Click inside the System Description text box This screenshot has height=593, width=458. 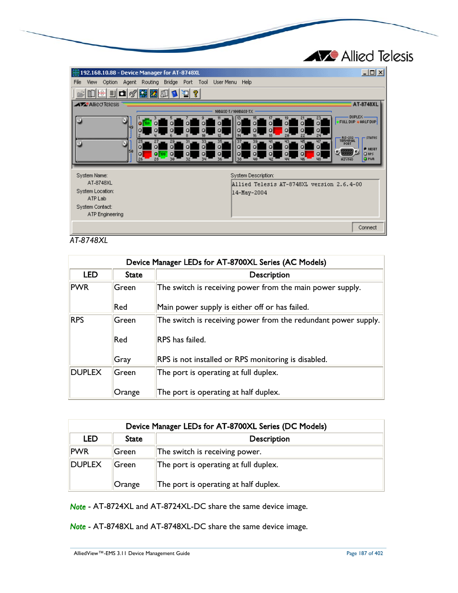click(305, 198)
